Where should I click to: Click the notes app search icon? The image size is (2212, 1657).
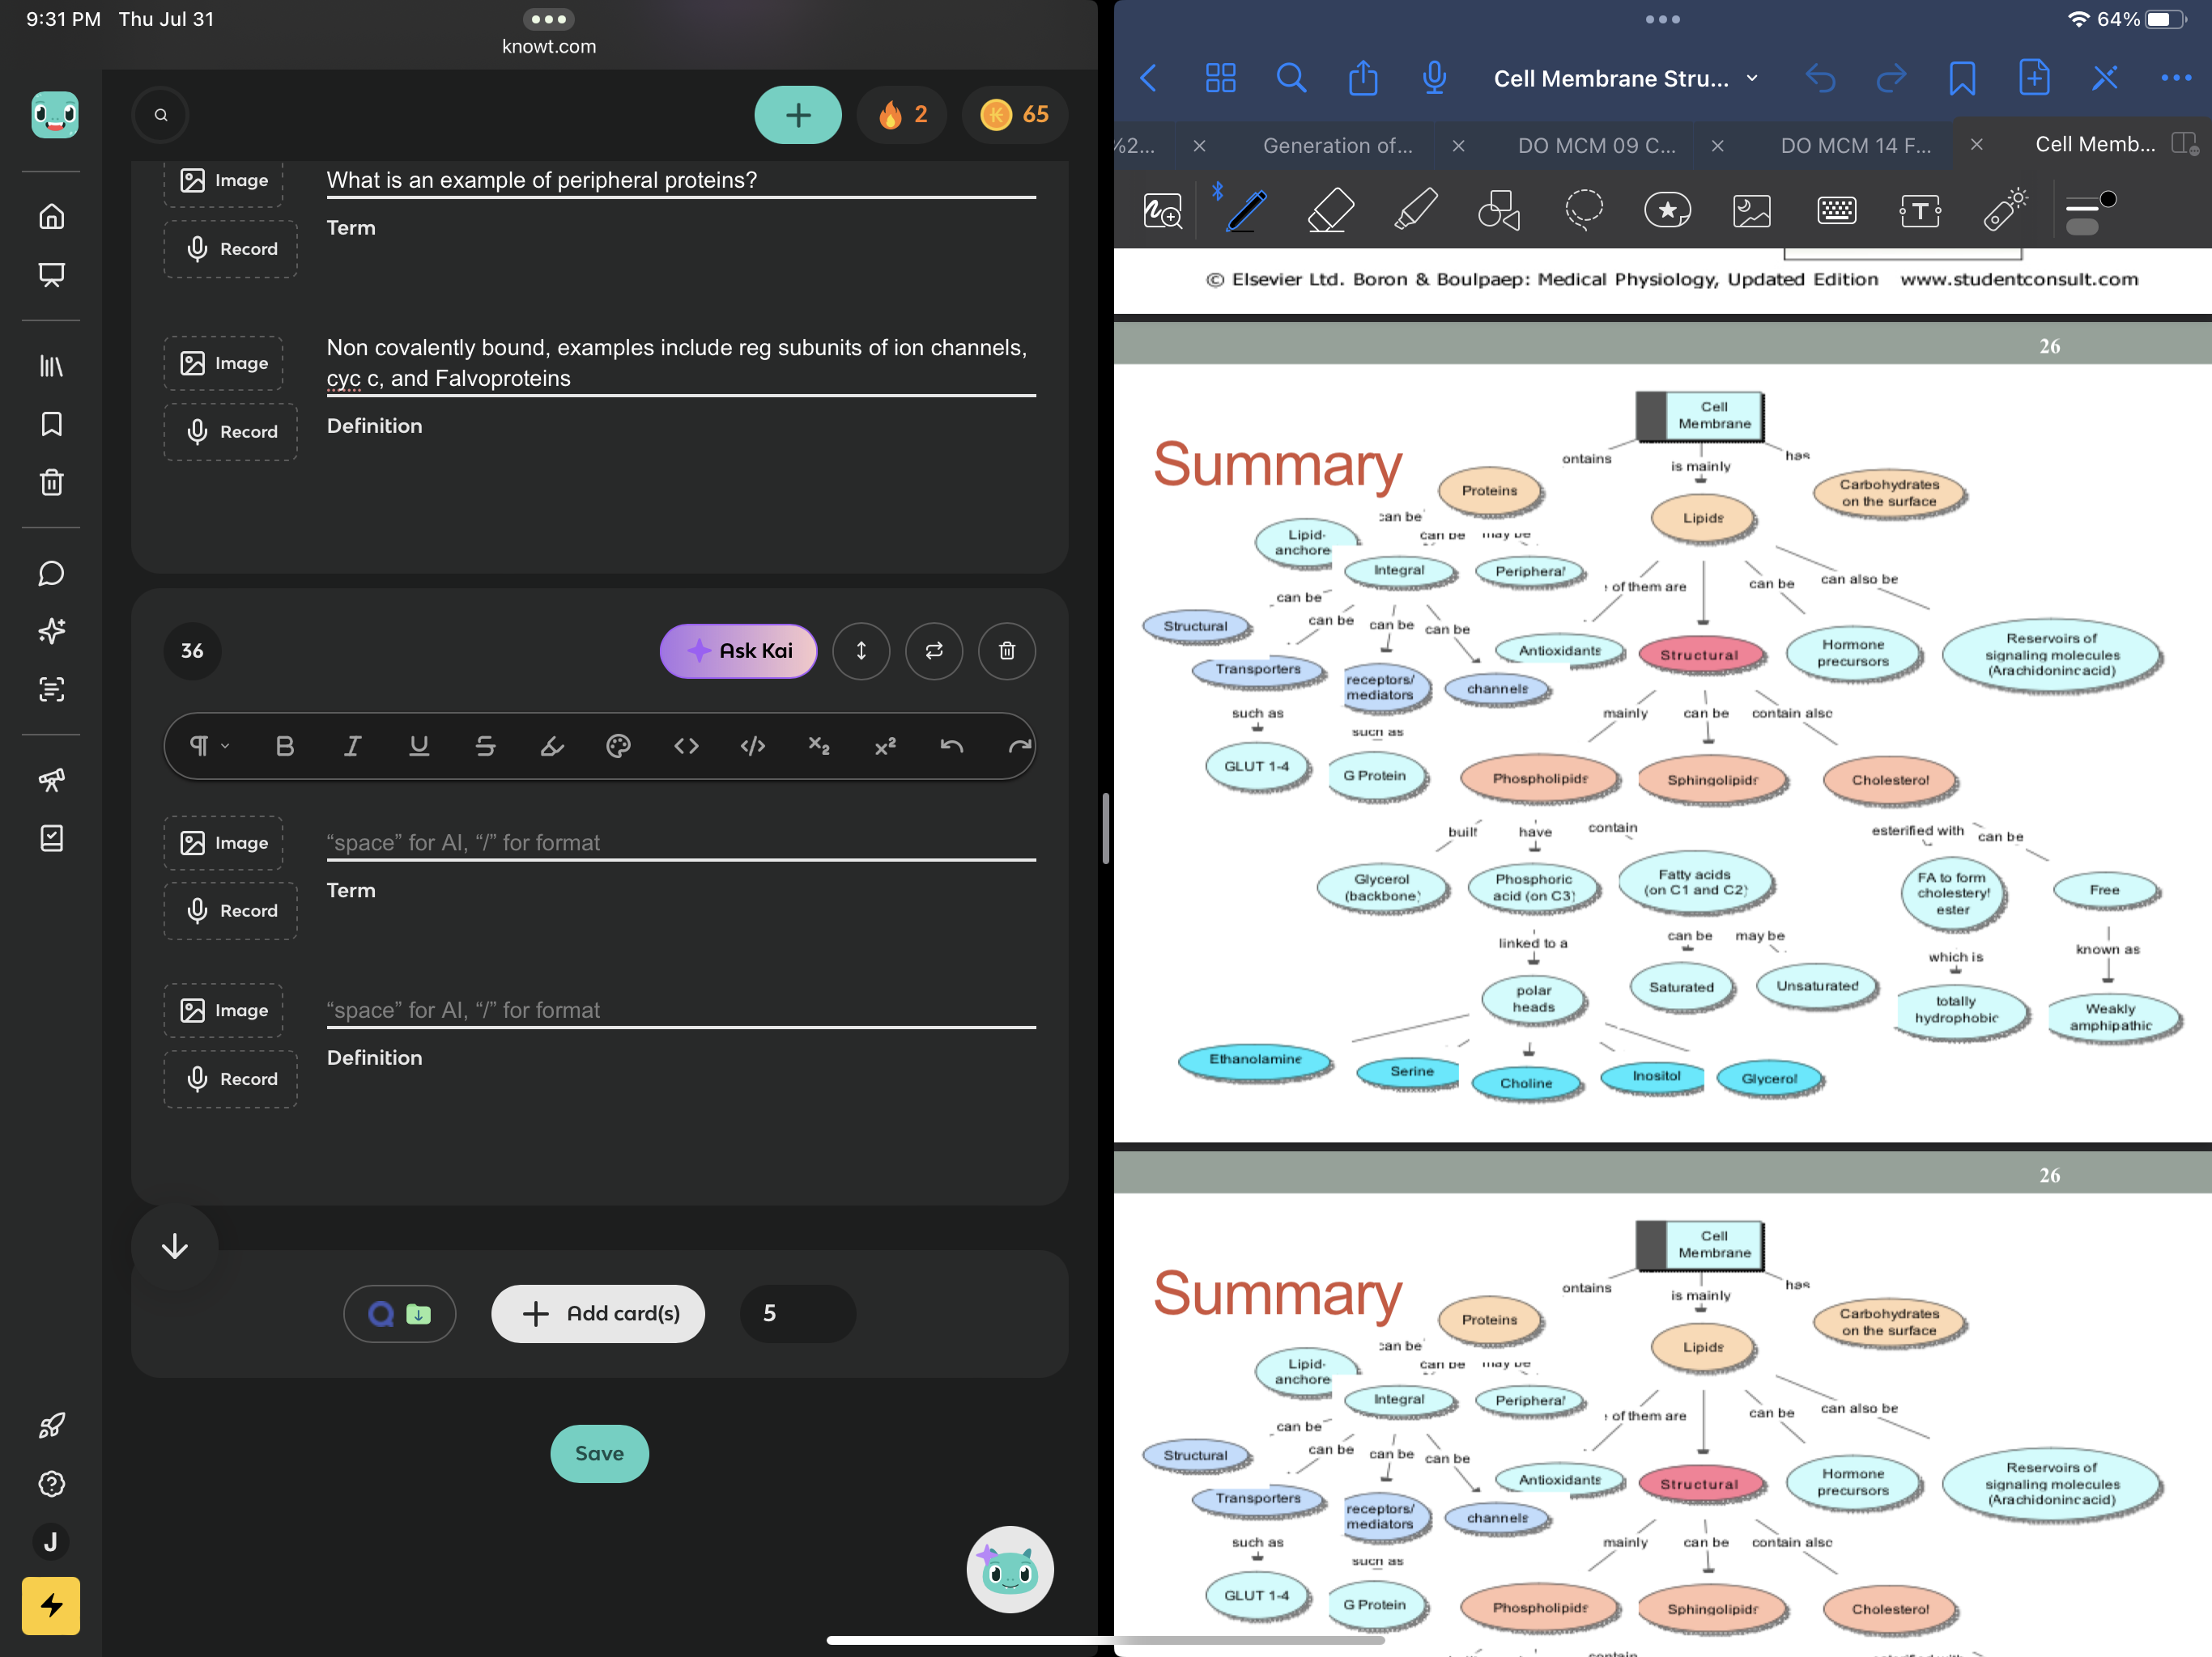click(x=1291, y=78)
